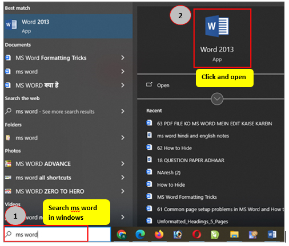Open recent Unformatted_Headings_5_Pages file
This screenshot has width=289, height=246.
pyautogui.click(x=192, y=222)
